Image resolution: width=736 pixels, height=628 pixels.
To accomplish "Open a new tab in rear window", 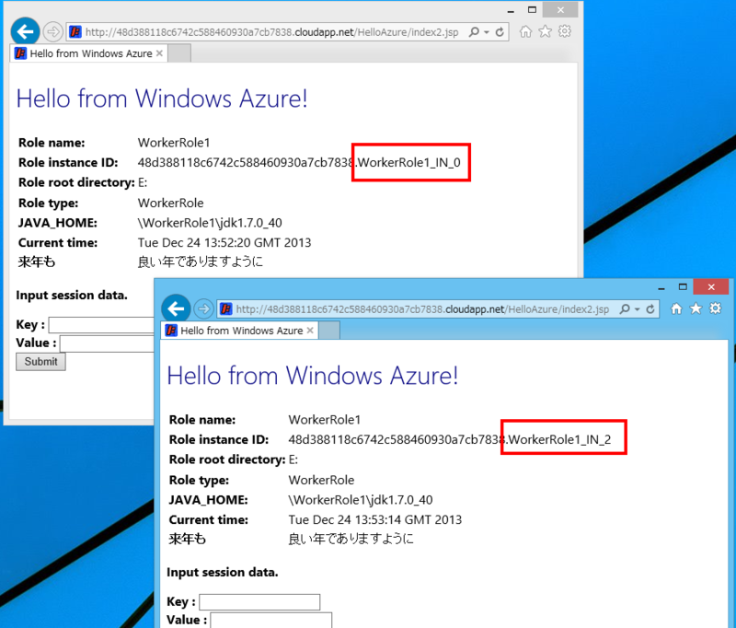I will pos(179,53).
